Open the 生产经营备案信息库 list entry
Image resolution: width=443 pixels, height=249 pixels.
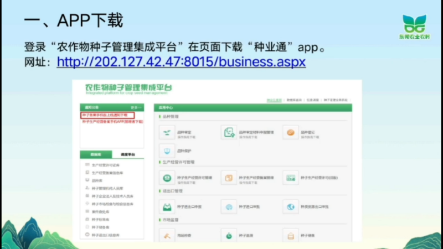pyautogui.click(x=107, y=173)
